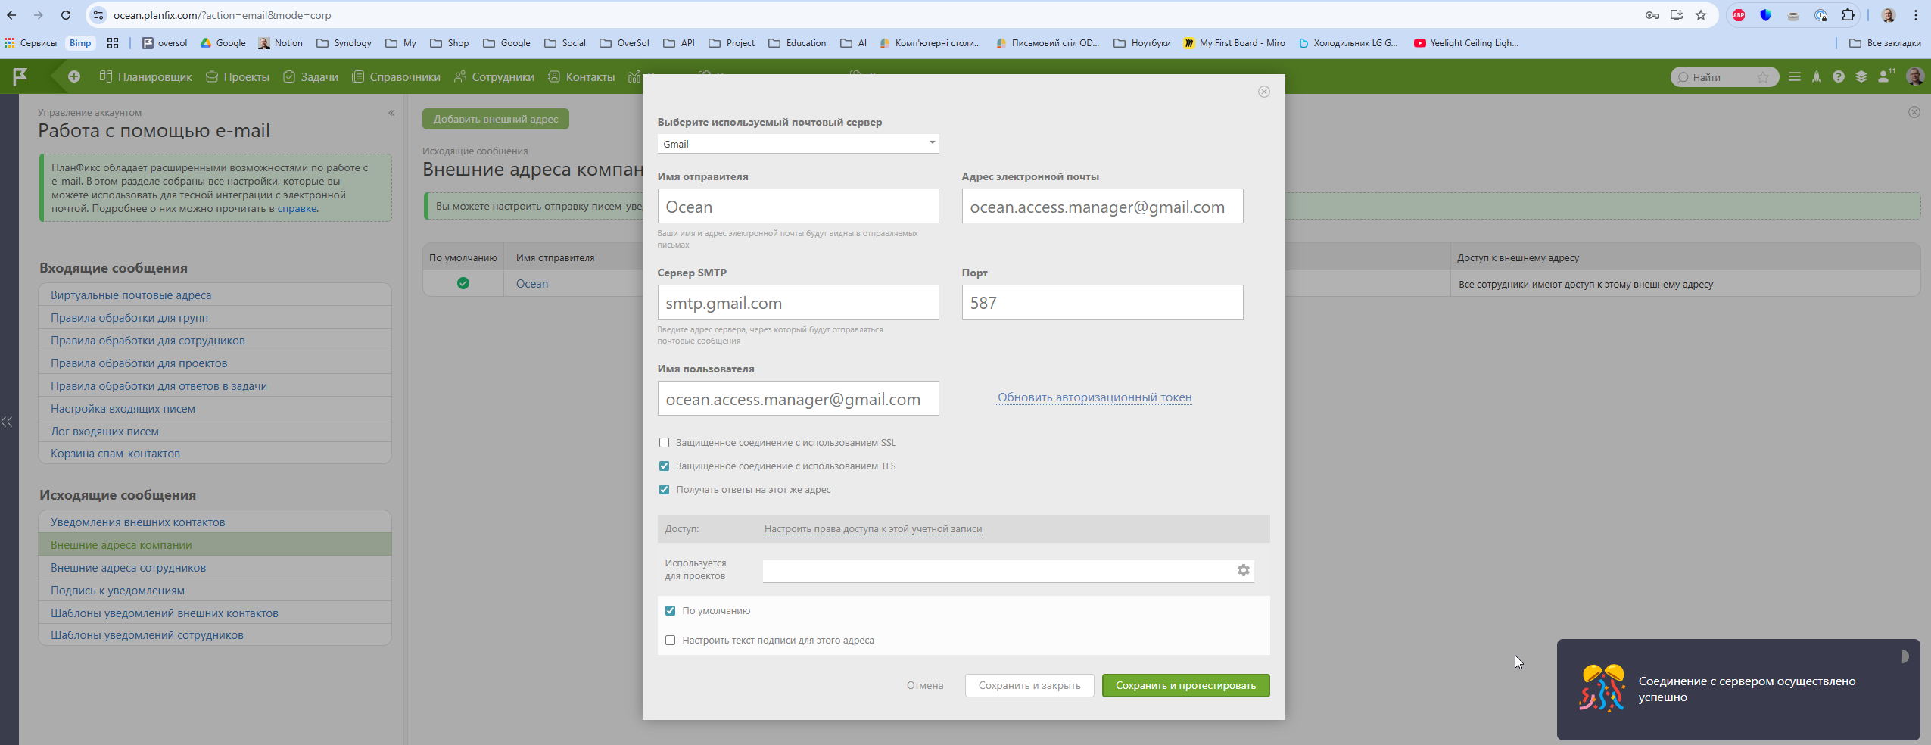The width and height of the screenshot is (1931, 745).
Task: Reload the page
Action: [x=66, y=15]
